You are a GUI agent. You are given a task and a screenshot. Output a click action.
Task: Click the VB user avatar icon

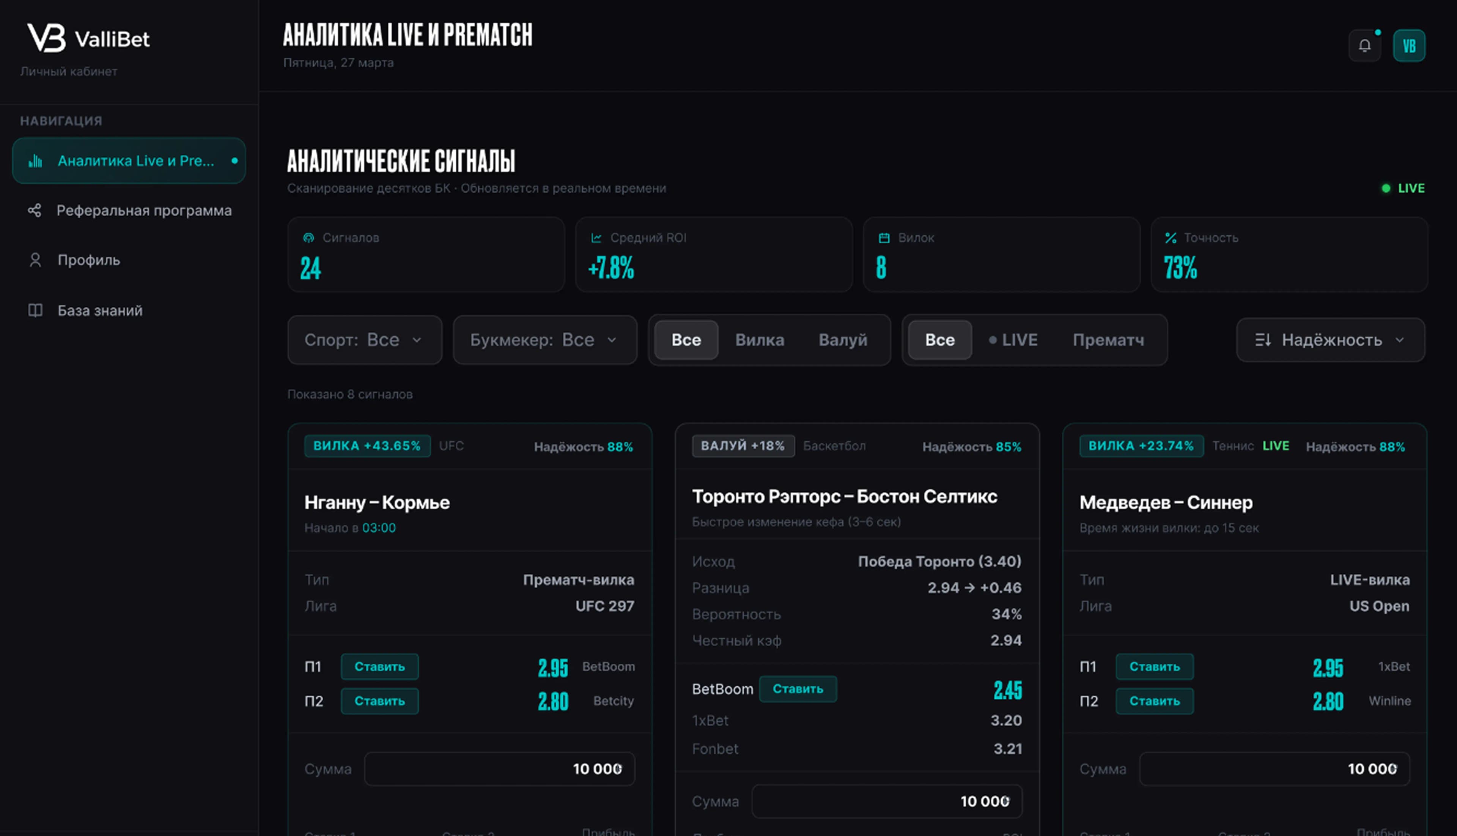pos(1409,46)
